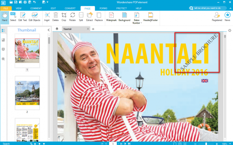
Task: Go to the home tab icon
Action: 57,29
